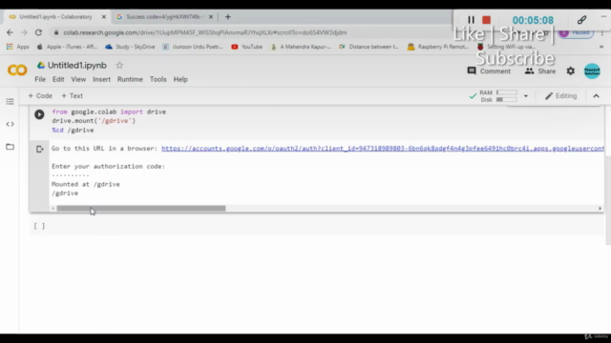Rename the Untitled1.ipynb notebook title

pyautogui.click(x=77, y=66)
